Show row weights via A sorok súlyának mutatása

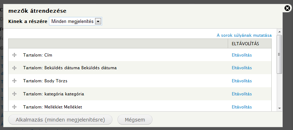pos(244,35)
